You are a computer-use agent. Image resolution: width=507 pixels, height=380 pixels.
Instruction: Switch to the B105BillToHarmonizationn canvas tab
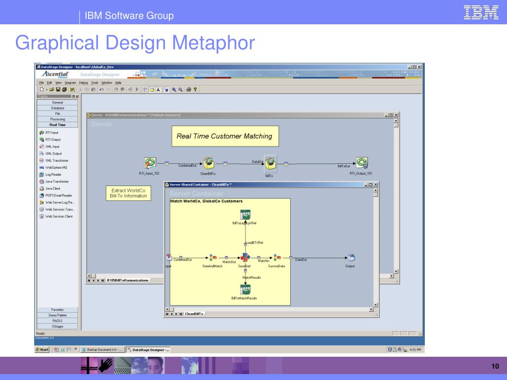pos(128,281)
